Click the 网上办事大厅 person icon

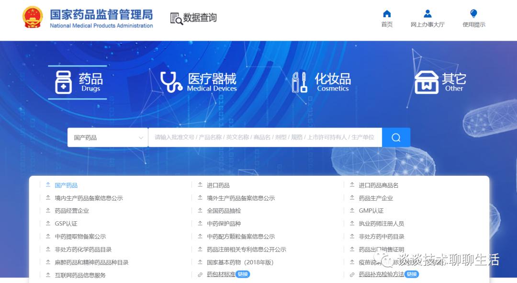click(427, 13)
